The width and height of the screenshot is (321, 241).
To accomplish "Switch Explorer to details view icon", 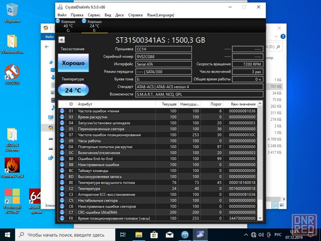I will [x=275, y=205].
